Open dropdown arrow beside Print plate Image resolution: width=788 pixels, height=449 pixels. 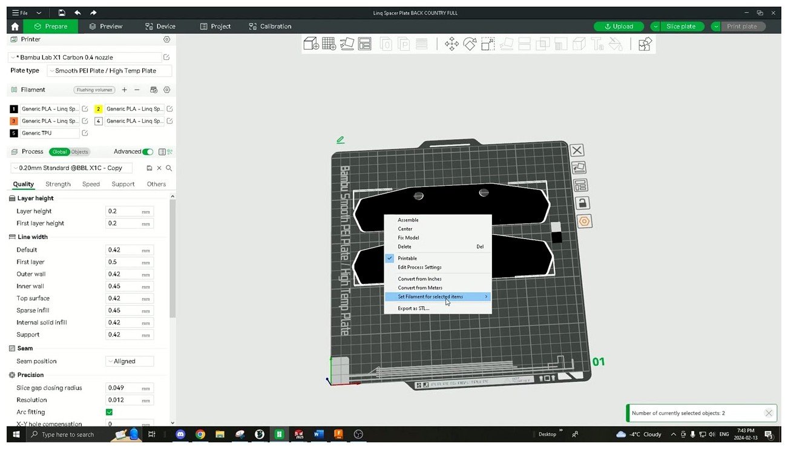(x=717, y=27)
